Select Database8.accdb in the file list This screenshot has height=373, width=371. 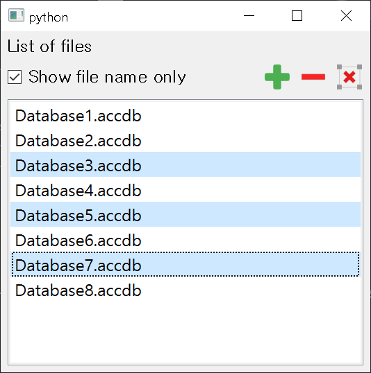pyautogui.click(x=185, y=290)
